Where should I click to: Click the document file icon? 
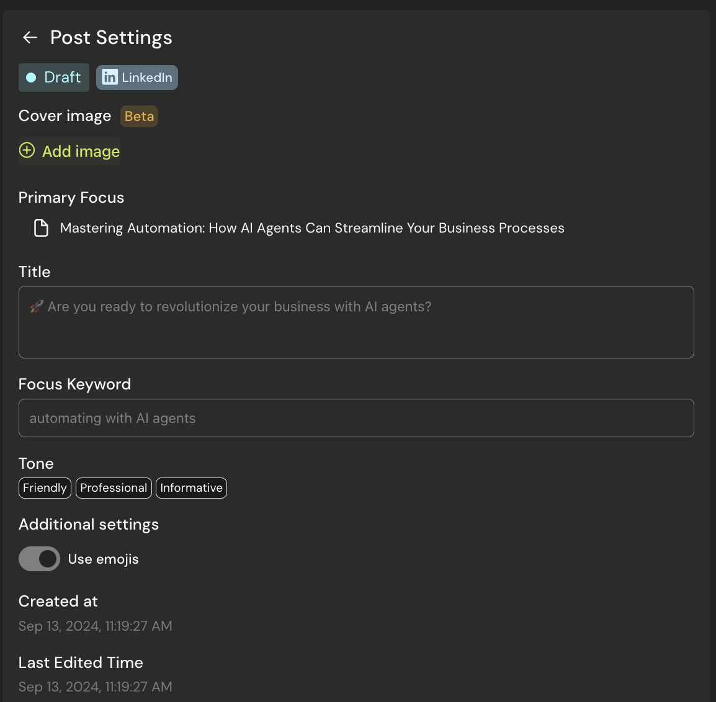pos(41,228)
